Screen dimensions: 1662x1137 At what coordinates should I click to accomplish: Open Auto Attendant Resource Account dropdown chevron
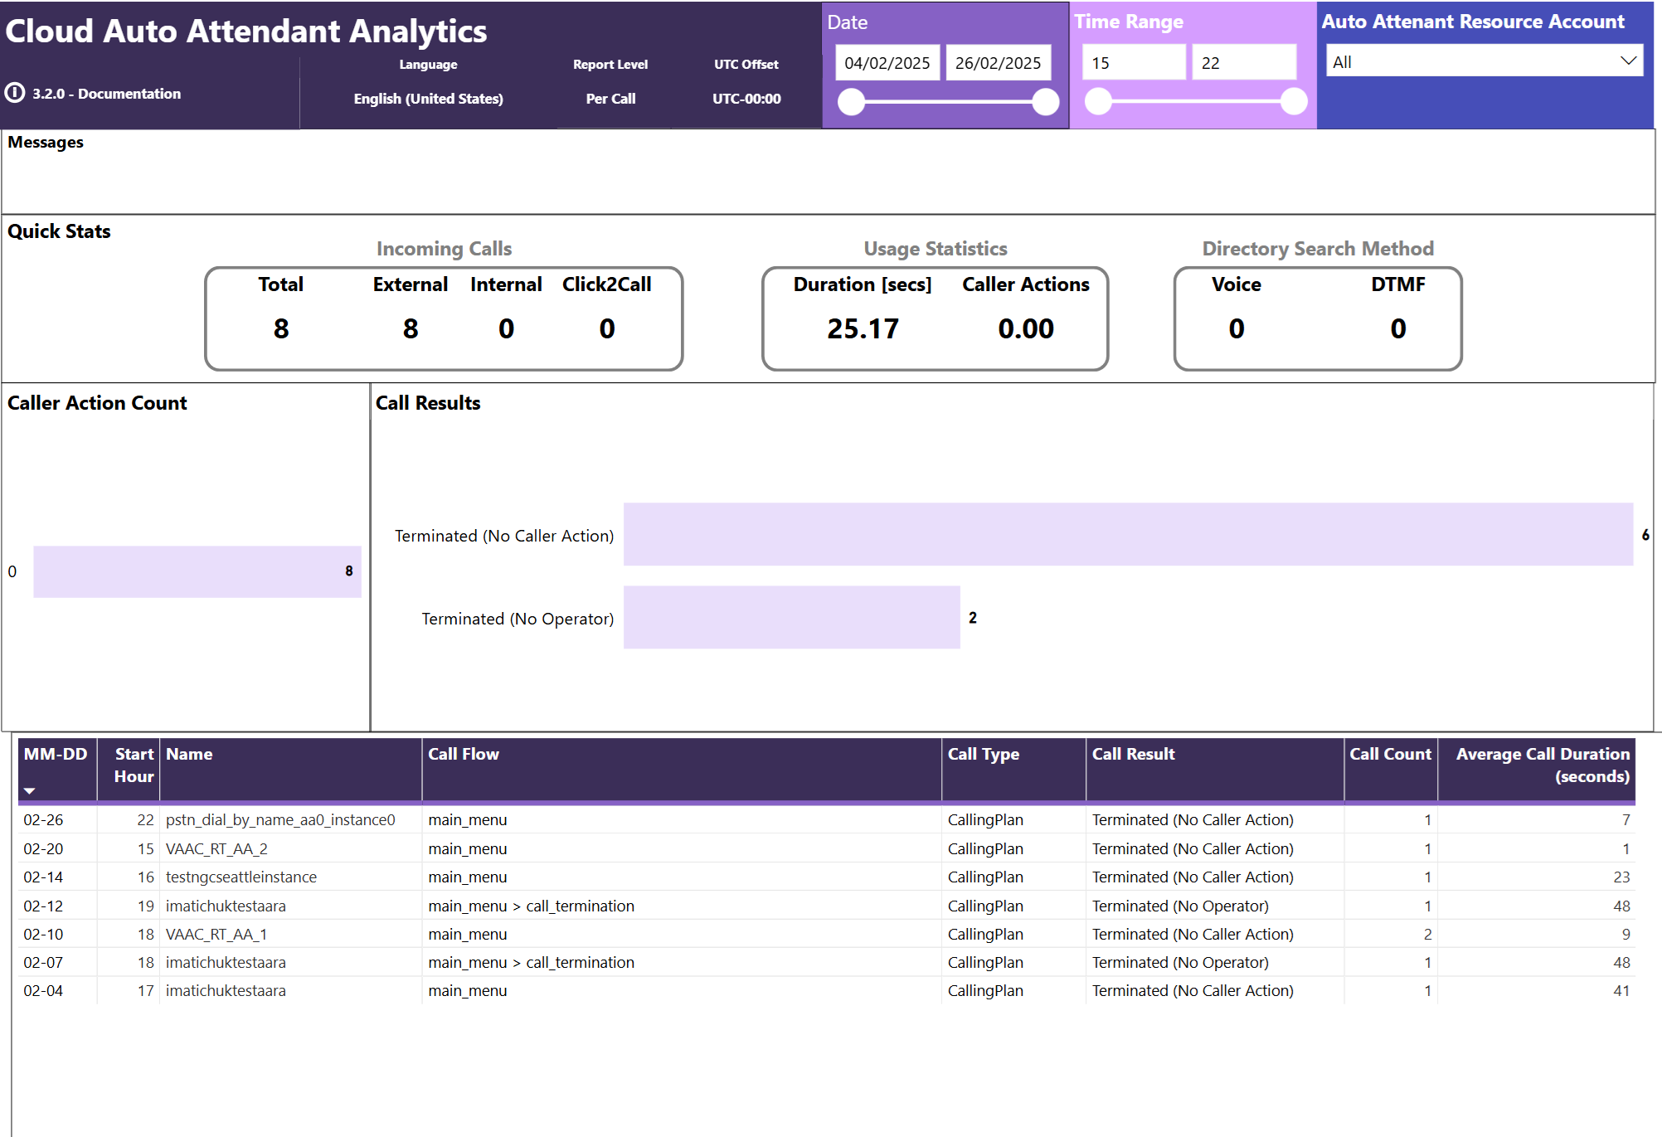tap(1628, 61)
